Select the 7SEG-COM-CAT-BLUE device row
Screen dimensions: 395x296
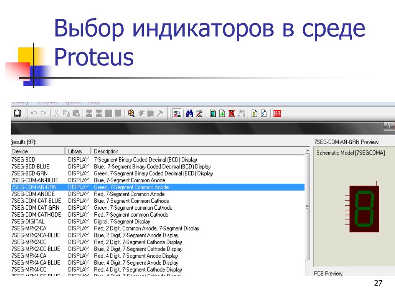pos(158,201)
